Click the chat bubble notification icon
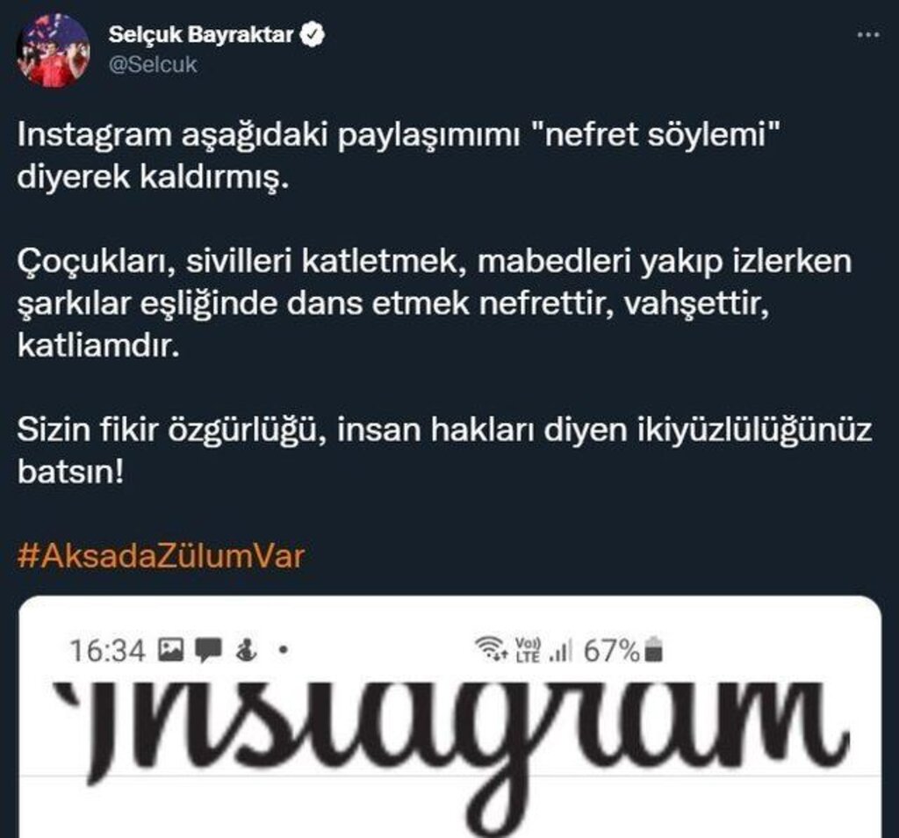Screen dimensions: 899x838 pos(208,651)
